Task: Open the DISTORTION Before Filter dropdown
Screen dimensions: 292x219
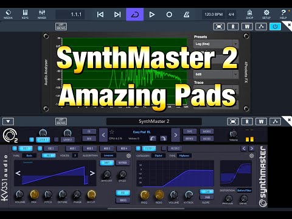Action: (245, 190)
